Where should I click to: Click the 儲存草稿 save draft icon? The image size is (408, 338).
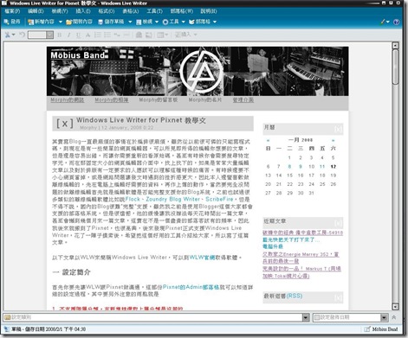coord(100,22)
